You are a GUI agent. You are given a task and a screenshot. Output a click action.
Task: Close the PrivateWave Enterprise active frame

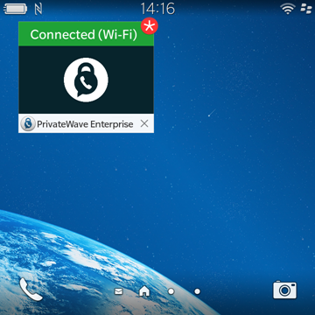pos(144,123)
